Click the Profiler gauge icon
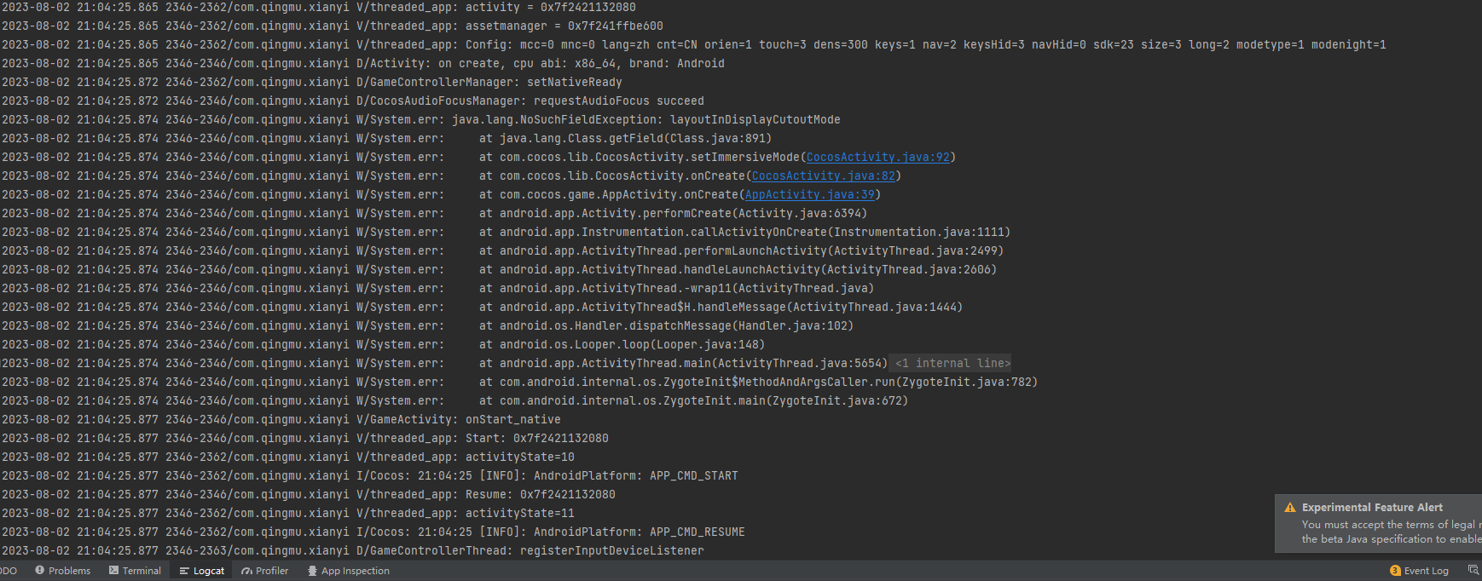 pos(246,571)
